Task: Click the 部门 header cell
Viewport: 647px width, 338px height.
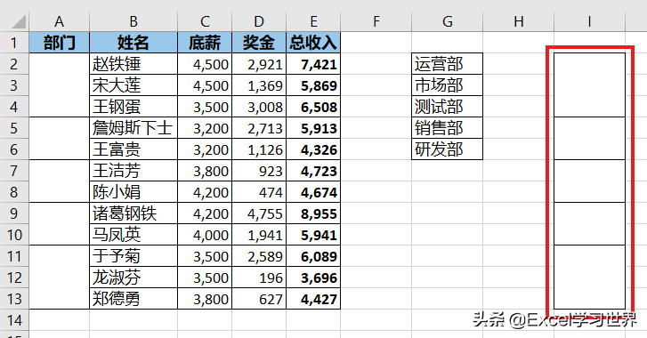Action: [60, 43]
